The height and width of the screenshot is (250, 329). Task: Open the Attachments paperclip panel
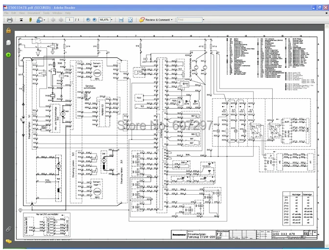(8, 228)
